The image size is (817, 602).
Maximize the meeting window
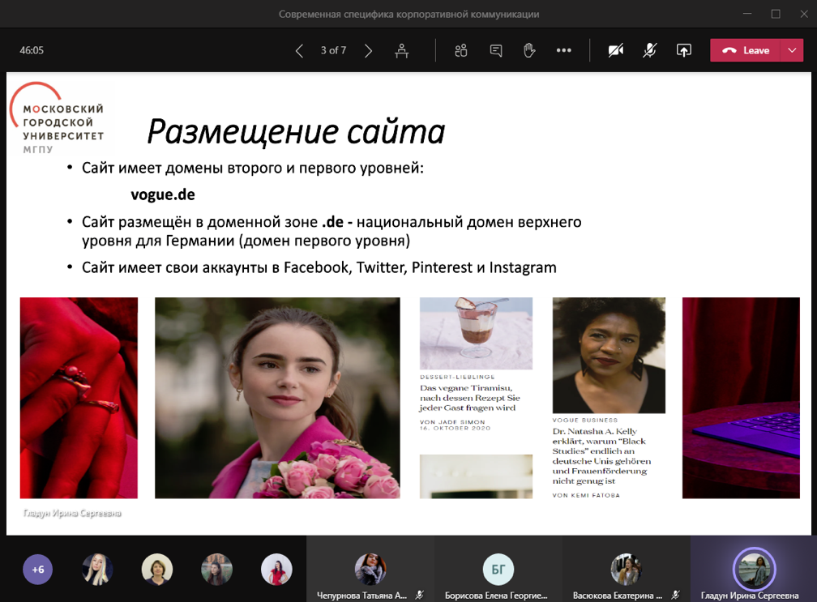[x=776, y=14]
